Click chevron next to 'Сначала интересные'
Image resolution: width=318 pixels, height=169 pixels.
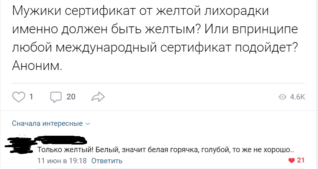click(x=88, y=124)
